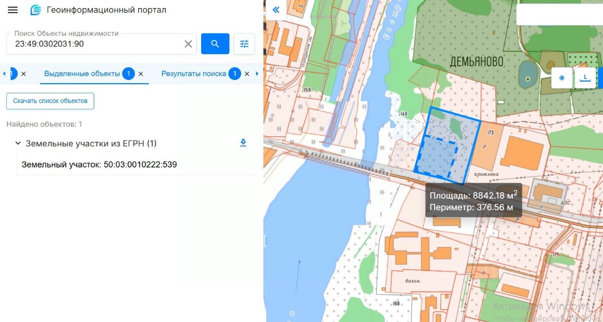Image resolution: width=603 pixels, height=322 pixels.
Task: Download Земельные участки из ЕГРН list
Action: (x=243, y=143)
